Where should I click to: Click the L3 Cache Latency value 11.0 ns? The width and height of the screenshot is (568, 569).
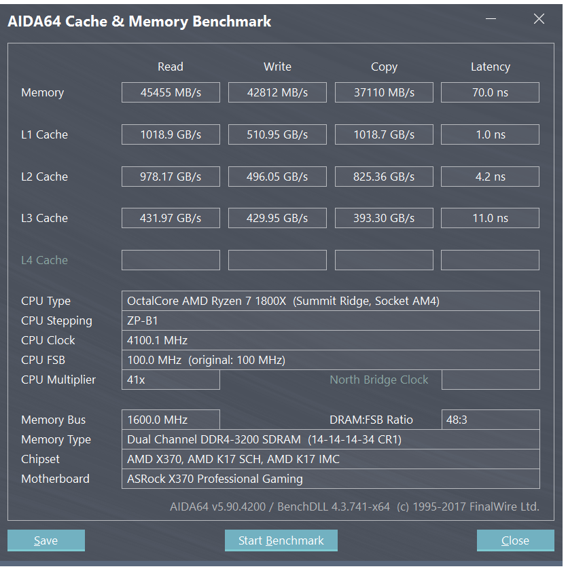click(491, 218)
